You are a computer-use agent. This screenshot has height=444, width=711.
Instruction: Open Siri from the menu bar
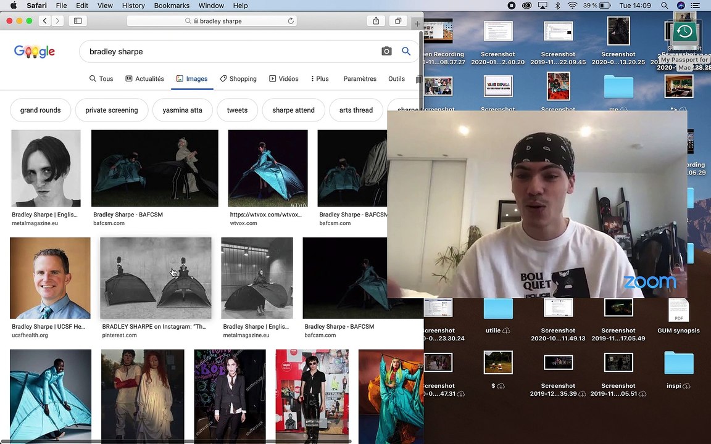pyautogui.click(x=681, y=6)
